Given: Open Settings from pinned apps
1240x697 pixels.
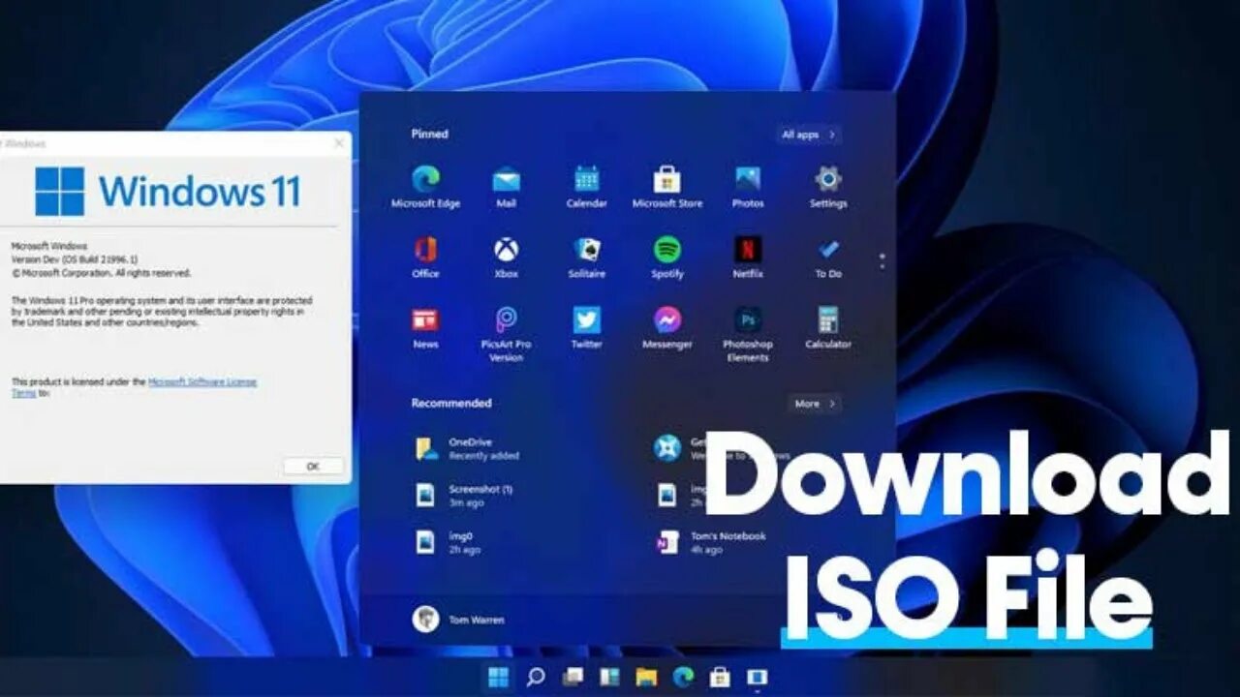Looking at the screenshot, I should coord(827,187).
